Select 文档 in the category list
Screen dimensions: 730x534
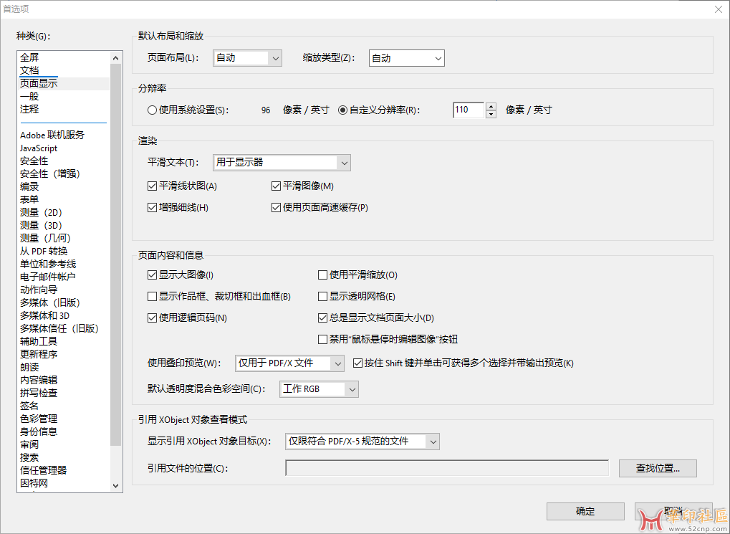click(29, 70)
